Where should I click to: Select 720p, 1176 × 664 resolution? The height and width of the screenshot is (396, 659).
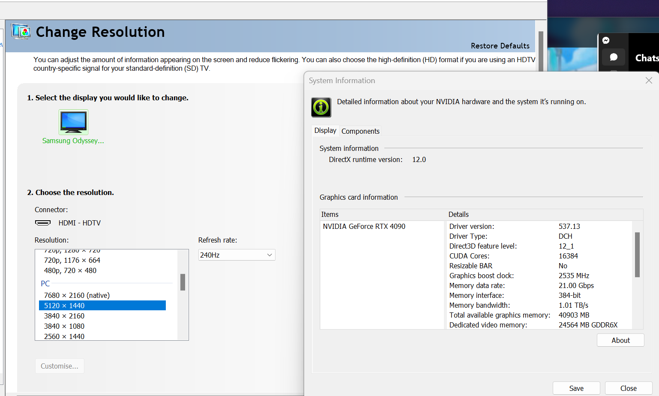click(x=102, y=260)
